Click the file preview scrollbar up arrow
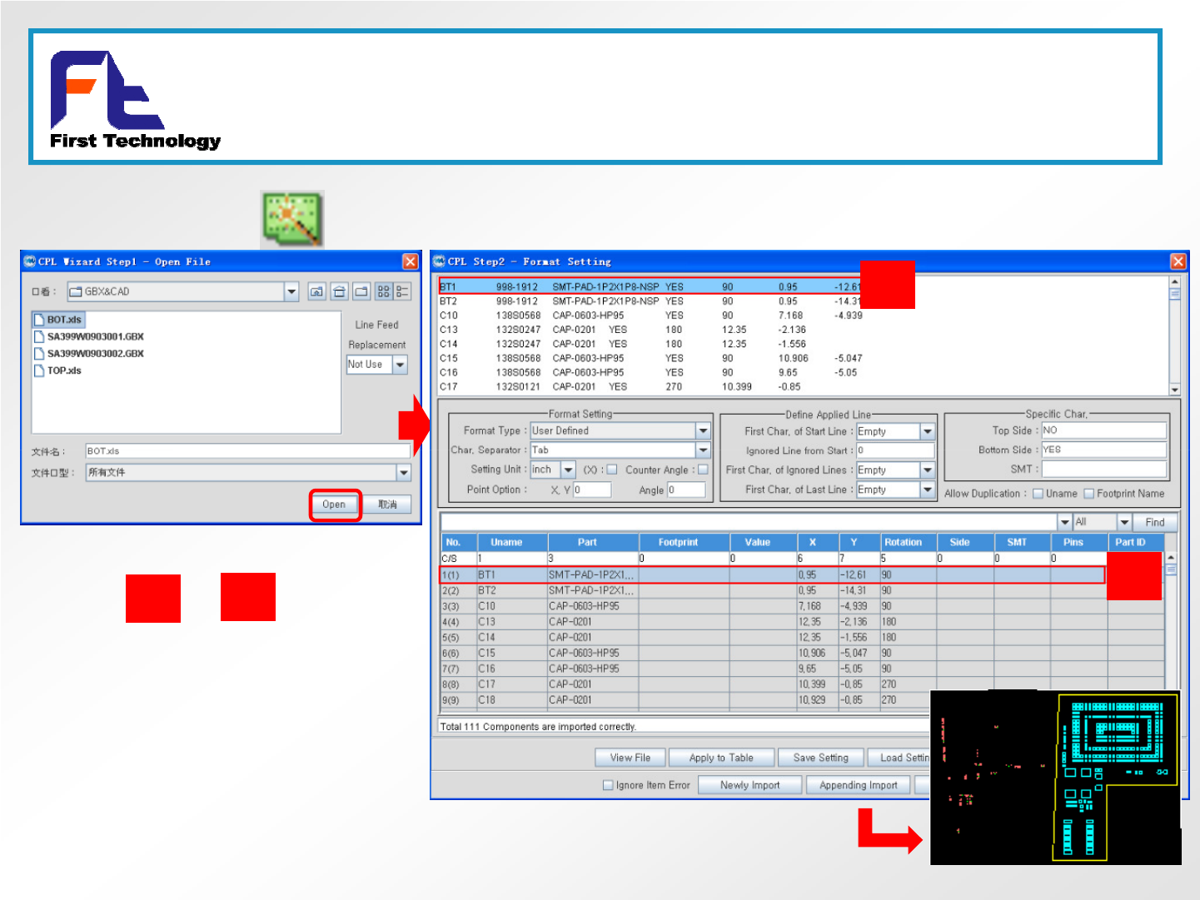 click(1175, 282)
